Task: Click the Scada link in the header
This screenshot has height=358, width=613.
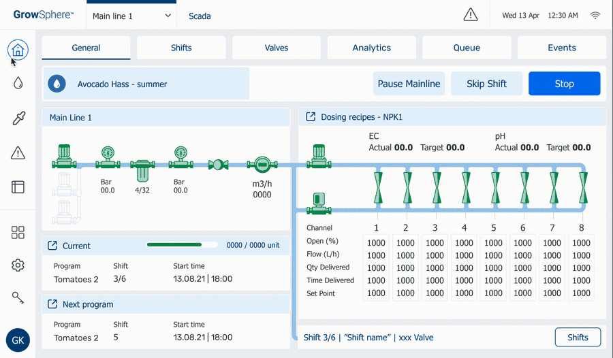Action: coord(200,16)
